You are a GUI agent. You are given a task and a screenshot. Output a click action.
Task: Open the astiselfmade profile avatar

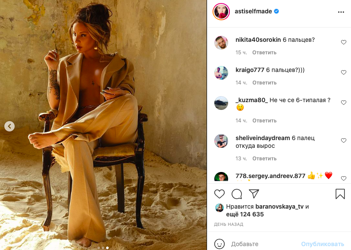[221, 11]
